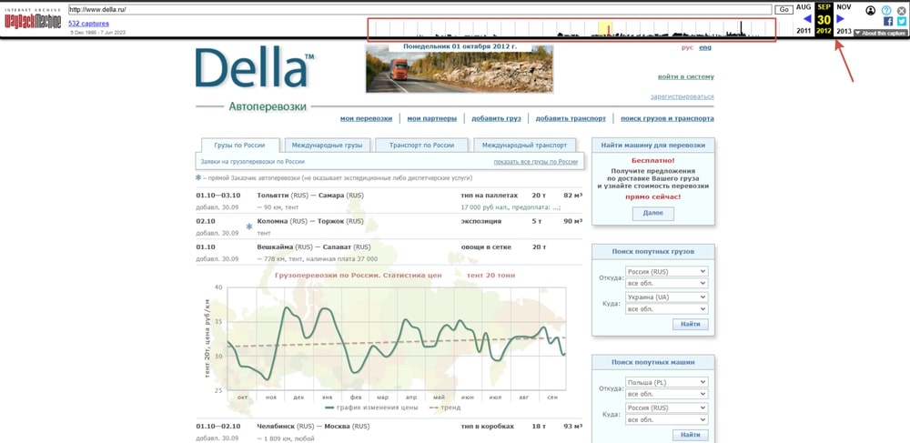Click Найти button in Поиск попутных машин
The width and height of the screenshot is (910, 443).
coord(691,435)
